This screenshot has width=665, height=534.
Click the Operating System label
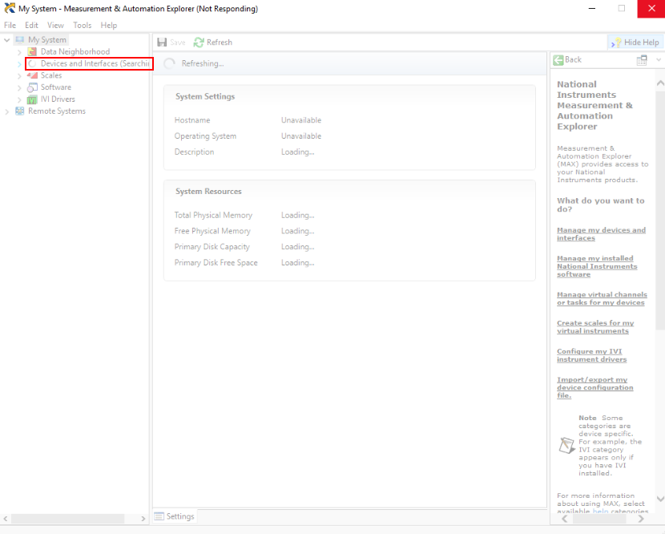click(x=205, y=136)
